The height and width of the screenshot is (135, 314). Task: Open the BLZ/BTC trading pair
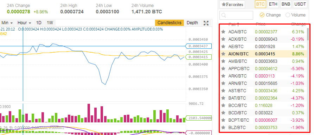point(263,127)
